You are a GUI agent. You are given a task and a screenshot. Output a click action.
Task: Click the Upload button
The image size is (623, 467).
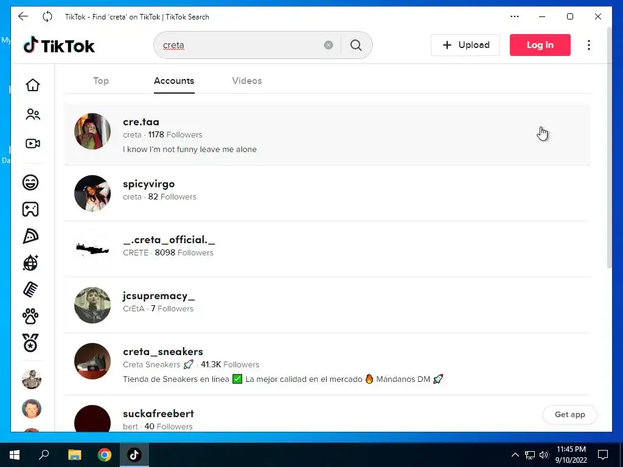pyautogui.click(x=465, y=45)
